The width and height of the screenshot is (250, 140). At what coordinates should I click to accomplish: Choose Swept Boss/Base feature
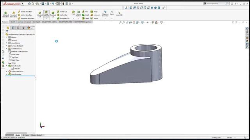[25, 12]
